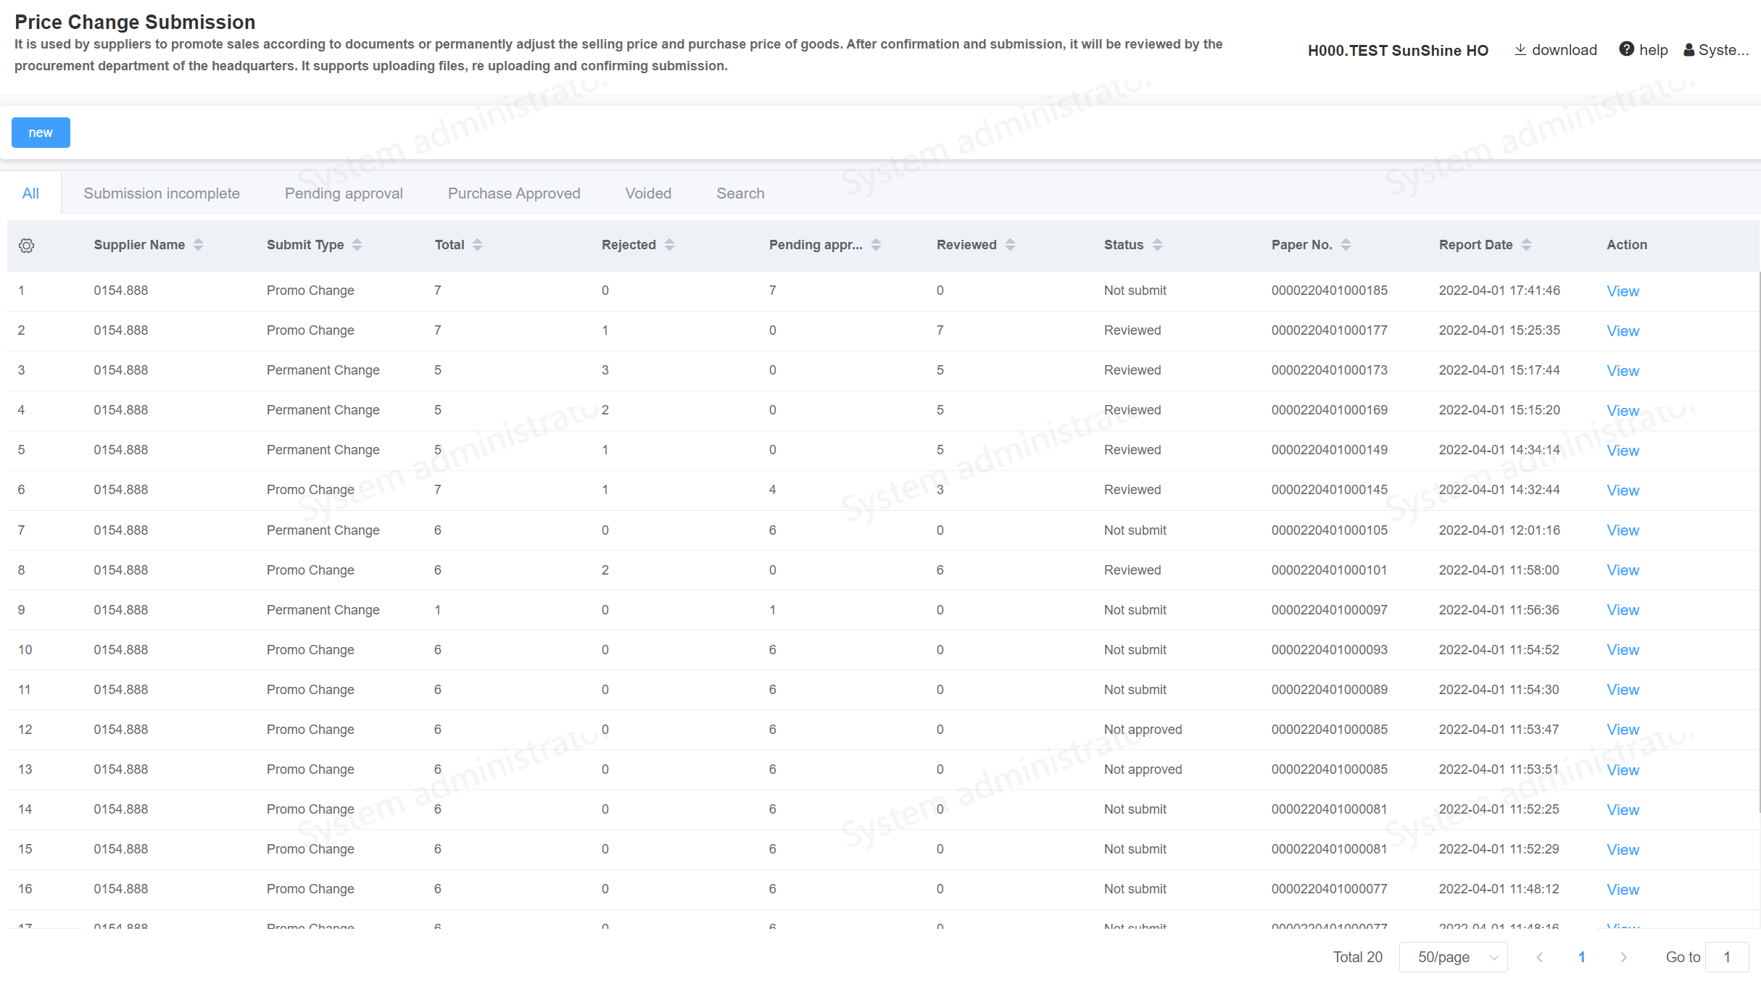Image resolution: width=1761 pixels, height=989 pixels.
Task: Click the System user profile icon
Action: 1689,50
